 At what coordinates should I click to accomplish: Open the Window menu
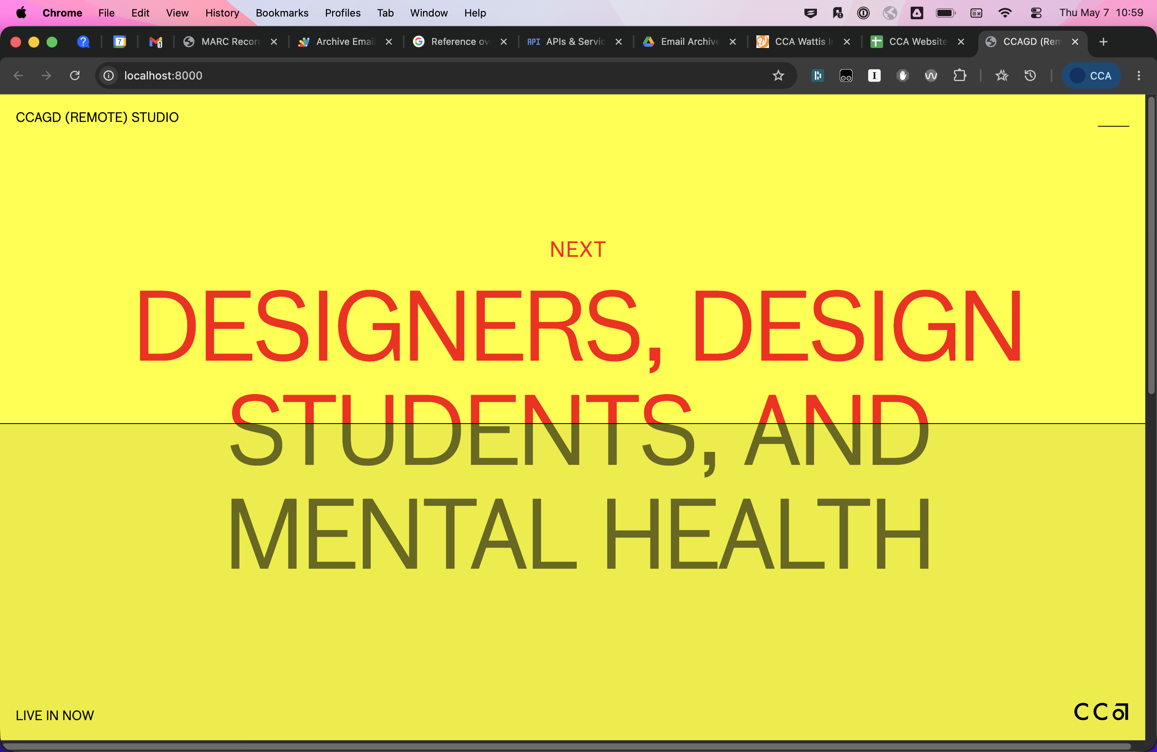point(428,13)
